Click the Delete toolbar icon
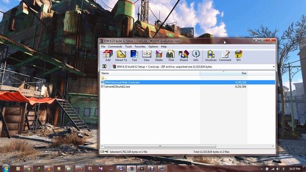Viewport: 306px width, 172px height. (159, 55)
